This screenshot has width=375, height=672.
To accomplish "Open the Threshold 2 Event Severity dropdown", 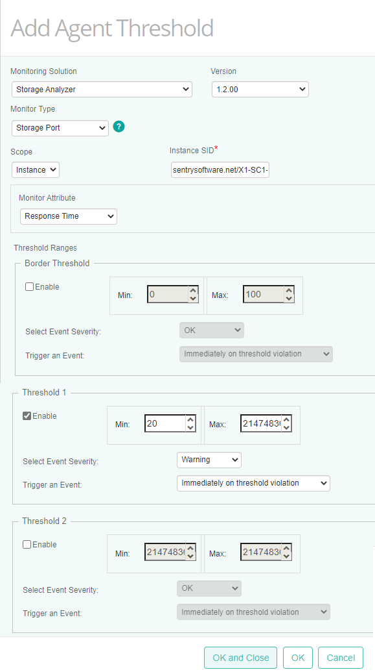I will coord(209,588).
